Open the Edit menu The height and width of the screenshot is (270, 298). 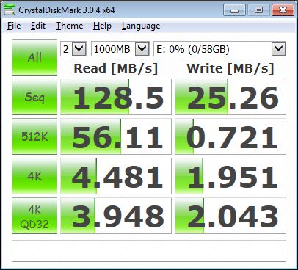click(x=38, y=26)
